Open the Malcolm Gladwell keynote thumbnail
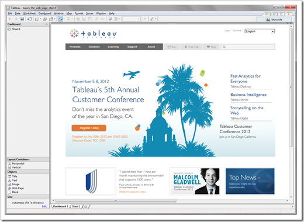The width and height of the screenshot is (304, 222). (x=195, y=181)
